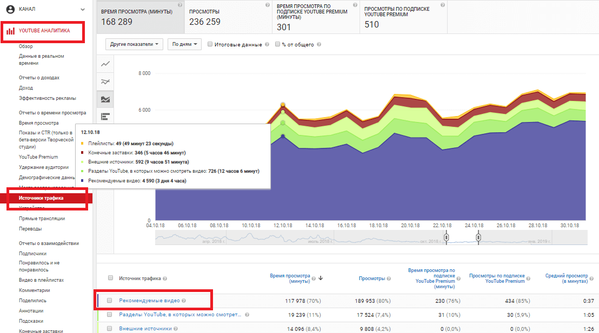Click the YouTube Analytics bar chart icon
Image resolution: width=599 pixels, height=333 pixels.
[10, 31]
